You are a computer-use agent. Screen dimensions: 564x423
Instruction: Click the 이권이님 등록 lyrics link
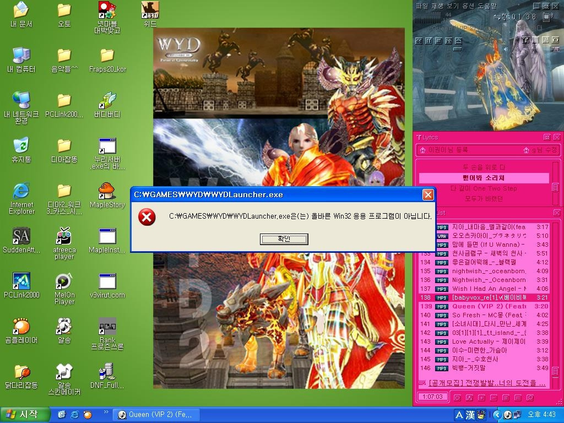[x=444, y=150]
